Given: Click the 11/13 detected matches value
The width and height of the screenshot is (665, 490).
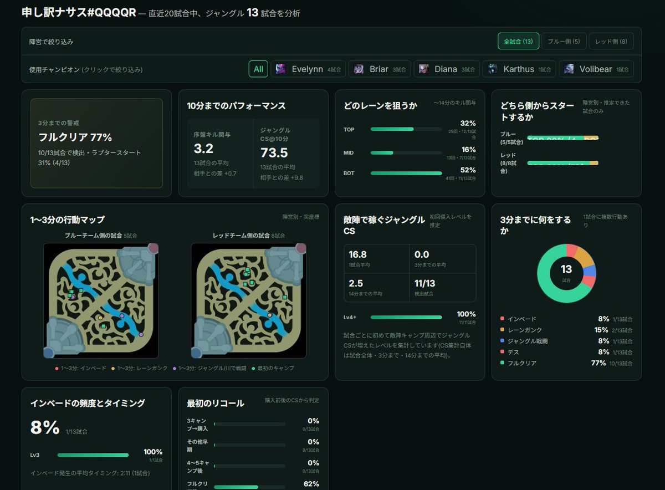Looking at the screenshot, I should coord(424,283).
